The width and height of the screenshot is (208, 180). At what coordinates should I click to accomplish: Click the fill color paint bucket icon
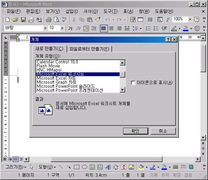pos(141,167)
